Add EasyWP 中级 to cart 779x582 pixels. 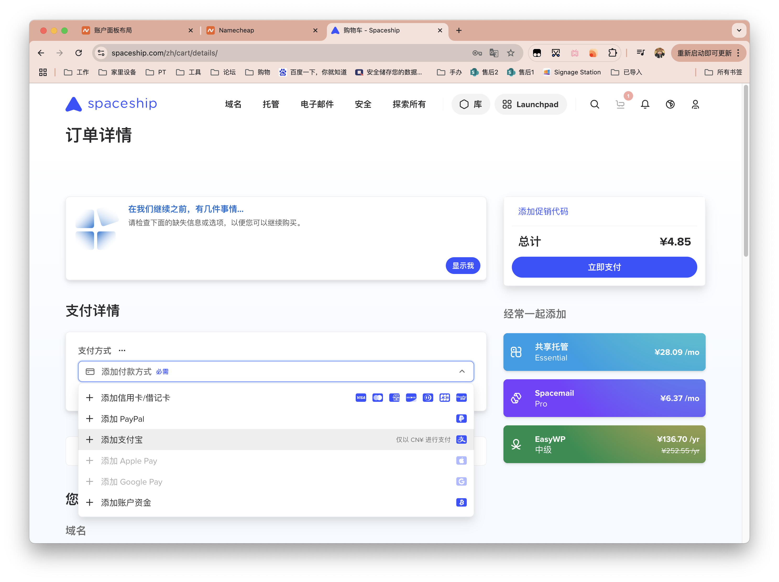click(604, 444)
